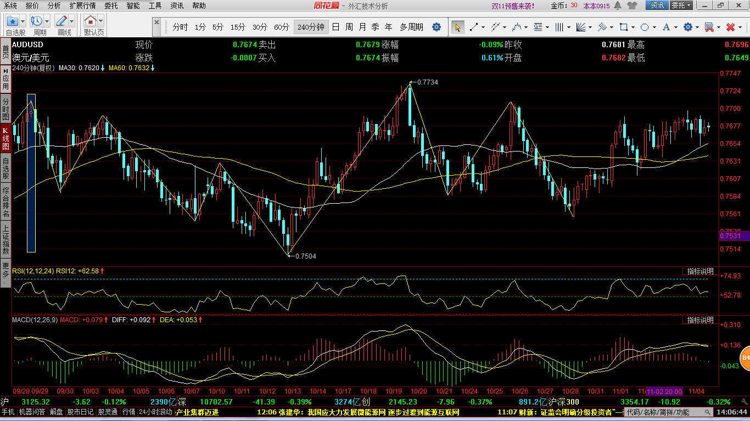Open MACD 指标说明 button

pos(700,319)
